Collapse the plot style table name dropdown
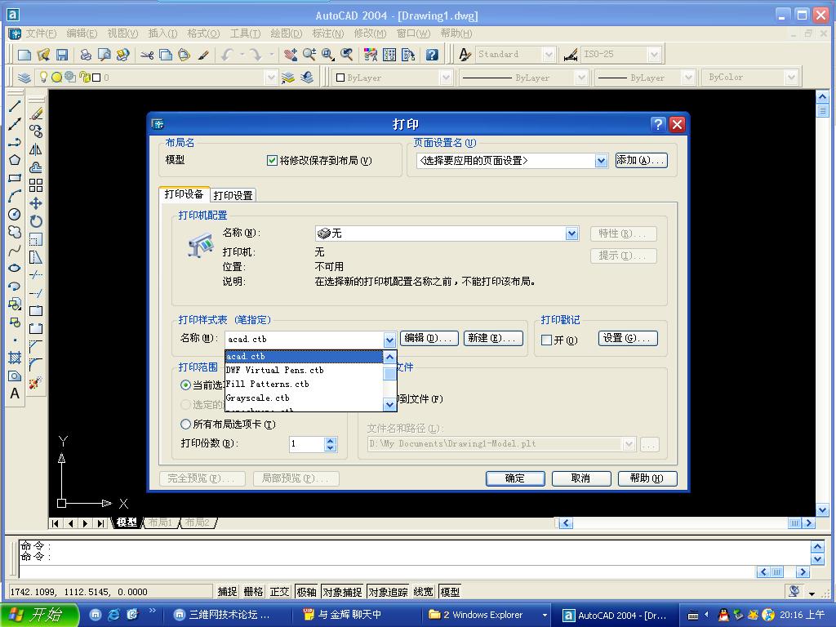Image resolution: width=836 pixels, height=627 pixels. (389, 339)
